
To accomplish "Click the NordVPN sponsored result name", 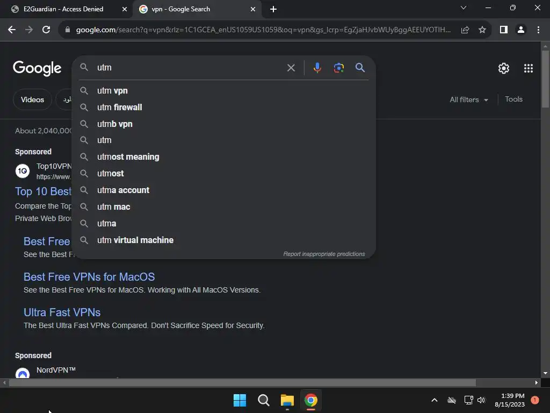I will click(x=56, y=370).
